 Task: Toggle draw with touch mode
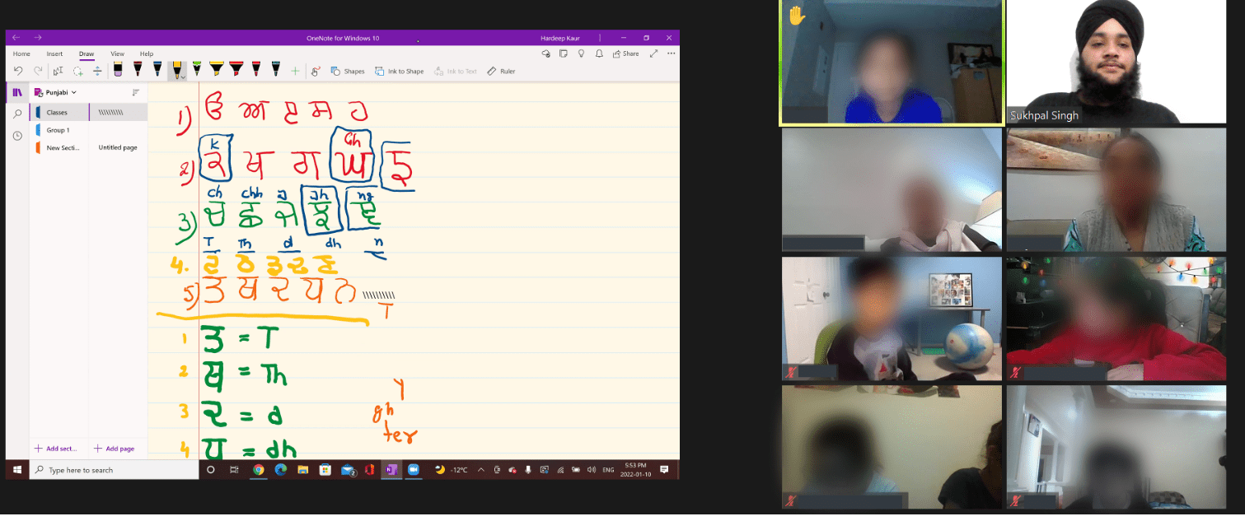tap(316, 72)
